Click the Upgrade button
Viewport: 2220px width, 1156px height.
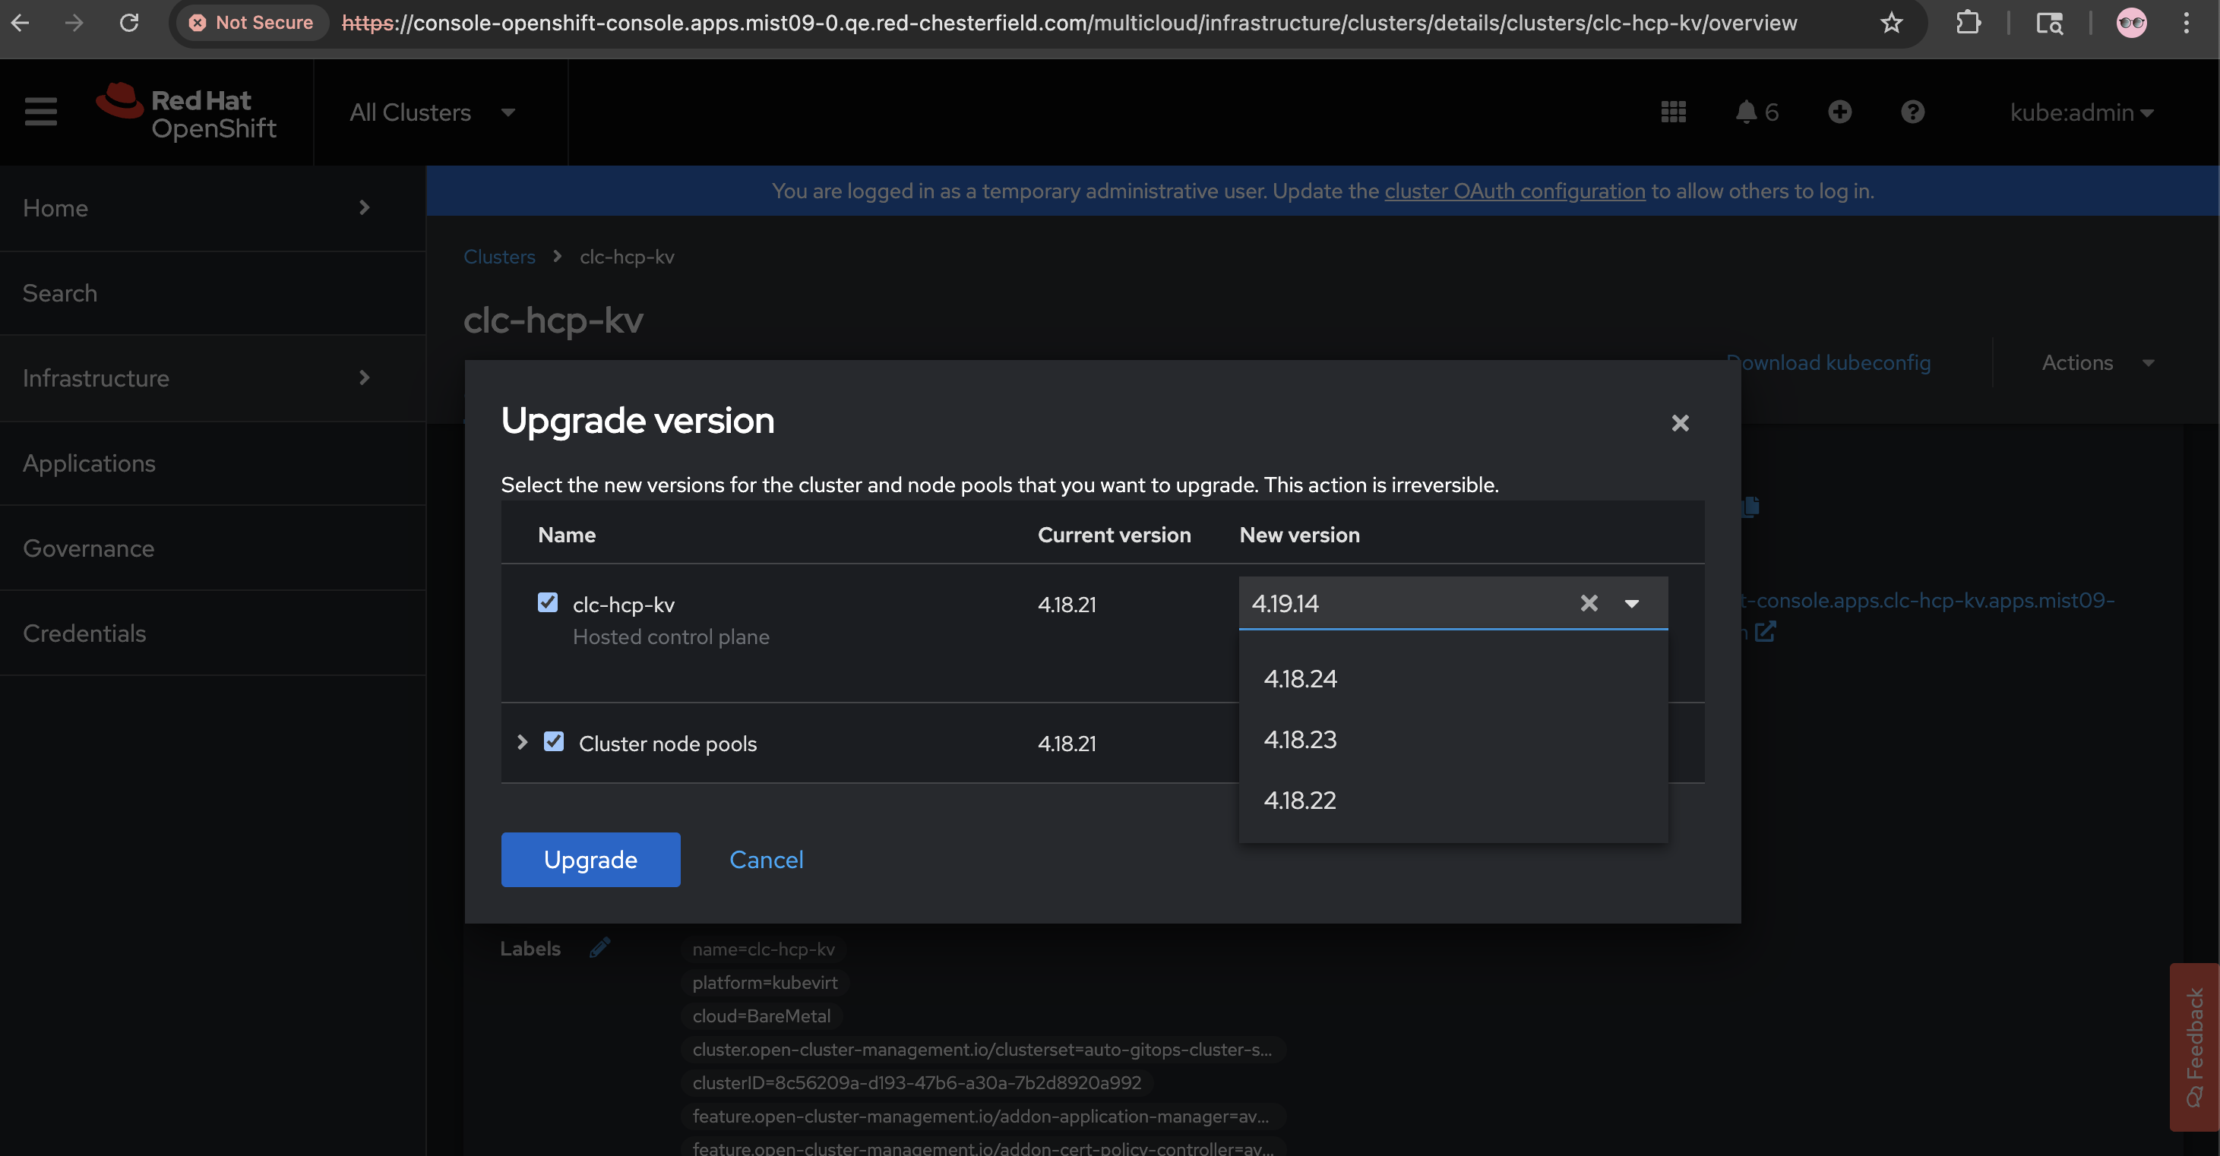[x=590, y=860]
